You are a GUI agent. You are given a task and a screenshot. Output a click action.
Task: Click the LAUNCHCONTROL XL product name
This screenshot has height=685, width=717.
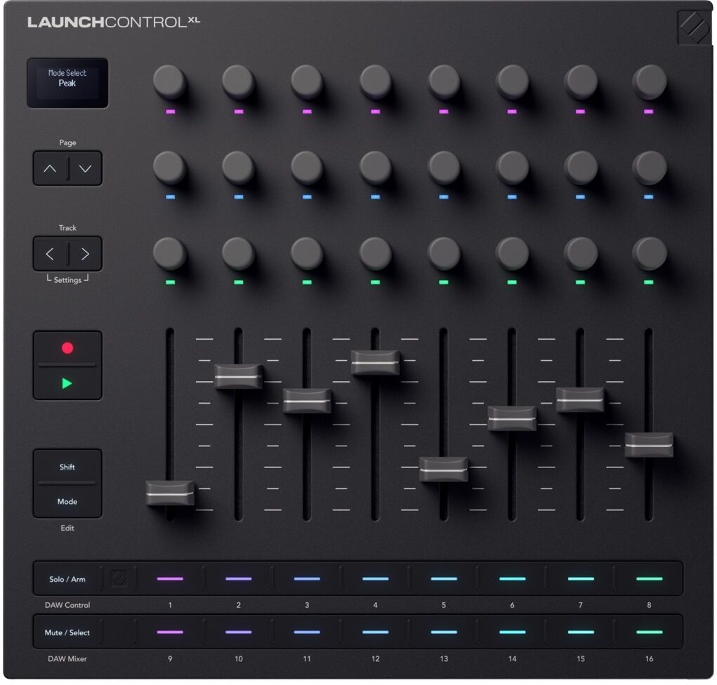pos(113,22)
